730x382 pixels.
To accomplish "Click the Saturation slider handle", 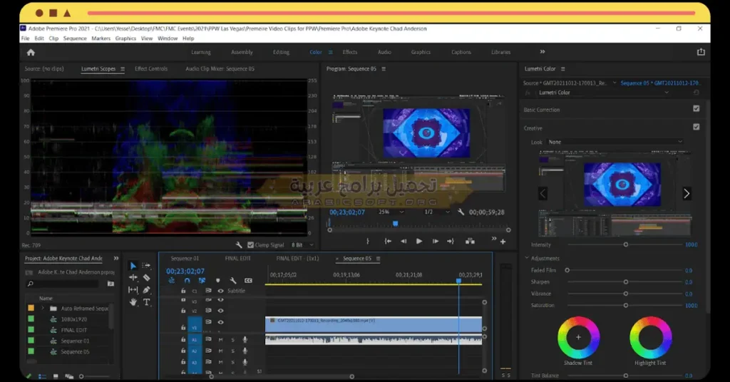I will (626, 306).
